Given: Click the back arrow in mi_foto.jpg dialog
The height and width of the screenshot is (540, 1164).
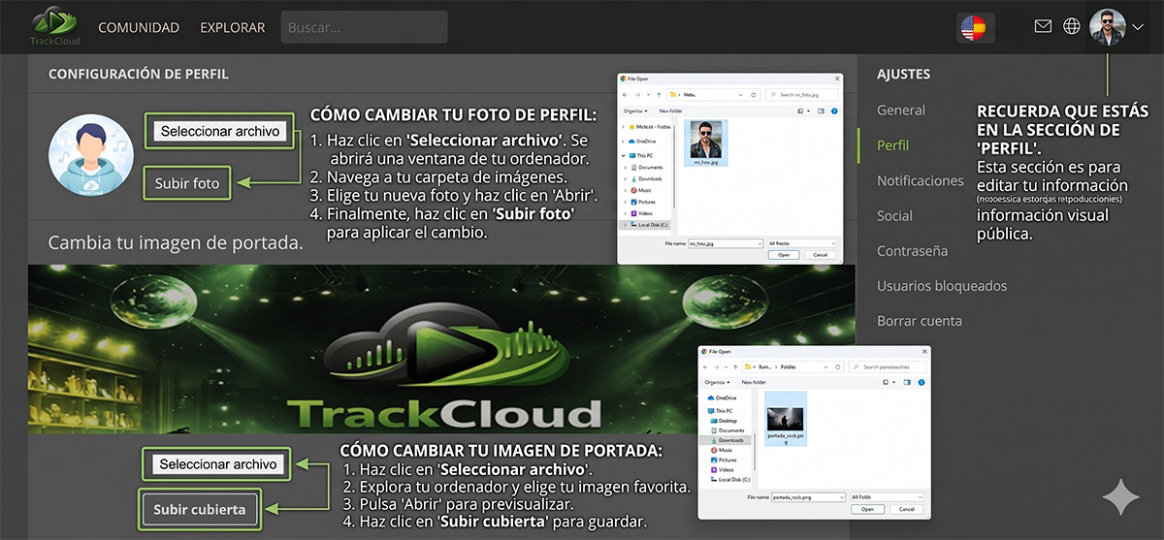Looking at the screenshot, I should click(625, 95).
